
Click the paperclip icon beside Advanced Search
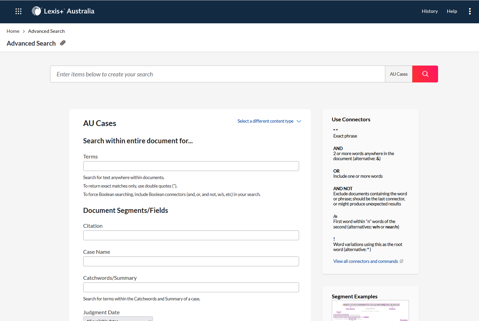click(x=63, y=43)
